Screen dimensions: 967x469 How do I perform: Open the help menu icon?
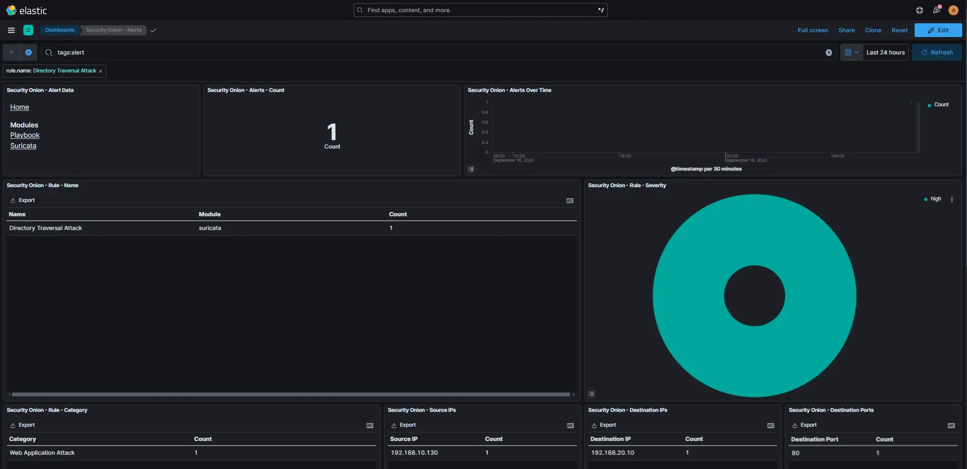(919, 11)
